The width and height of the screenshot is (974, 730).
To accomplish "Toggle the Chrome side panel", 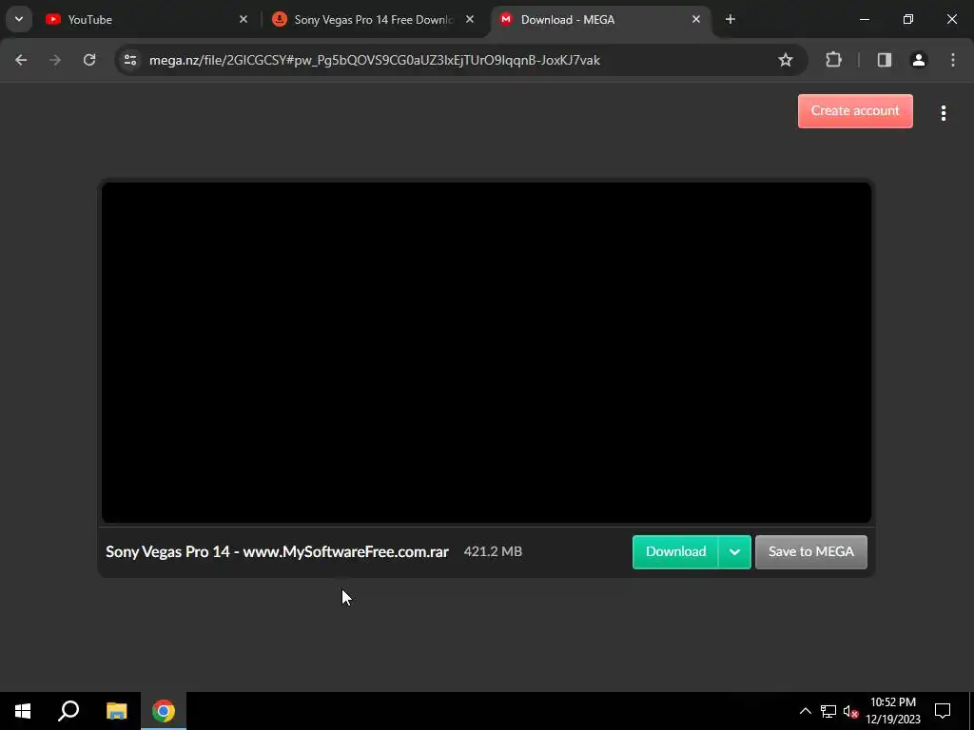I will tap(884, 60).
